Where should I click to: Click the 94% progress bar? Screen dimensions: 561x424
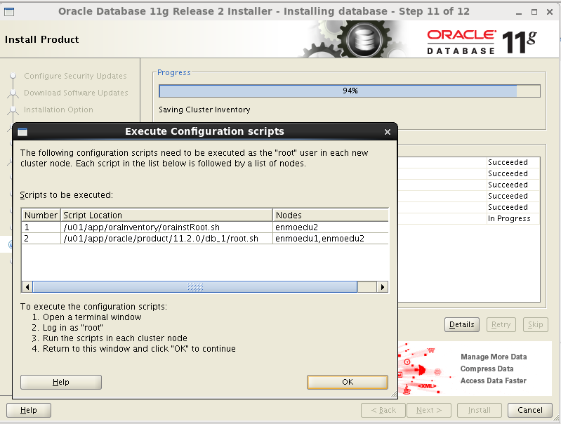(350, 91)
